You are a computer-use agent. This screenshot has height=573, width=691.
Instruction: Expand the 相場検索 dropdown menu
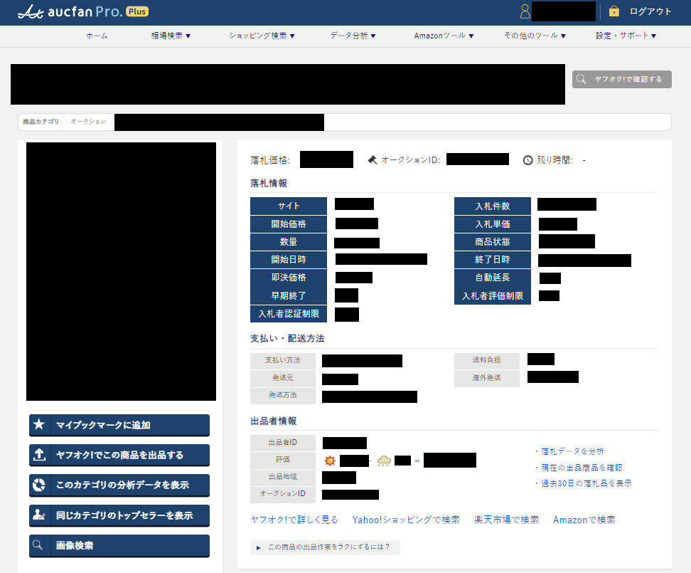pyautogui.click(x=171, y=36)
